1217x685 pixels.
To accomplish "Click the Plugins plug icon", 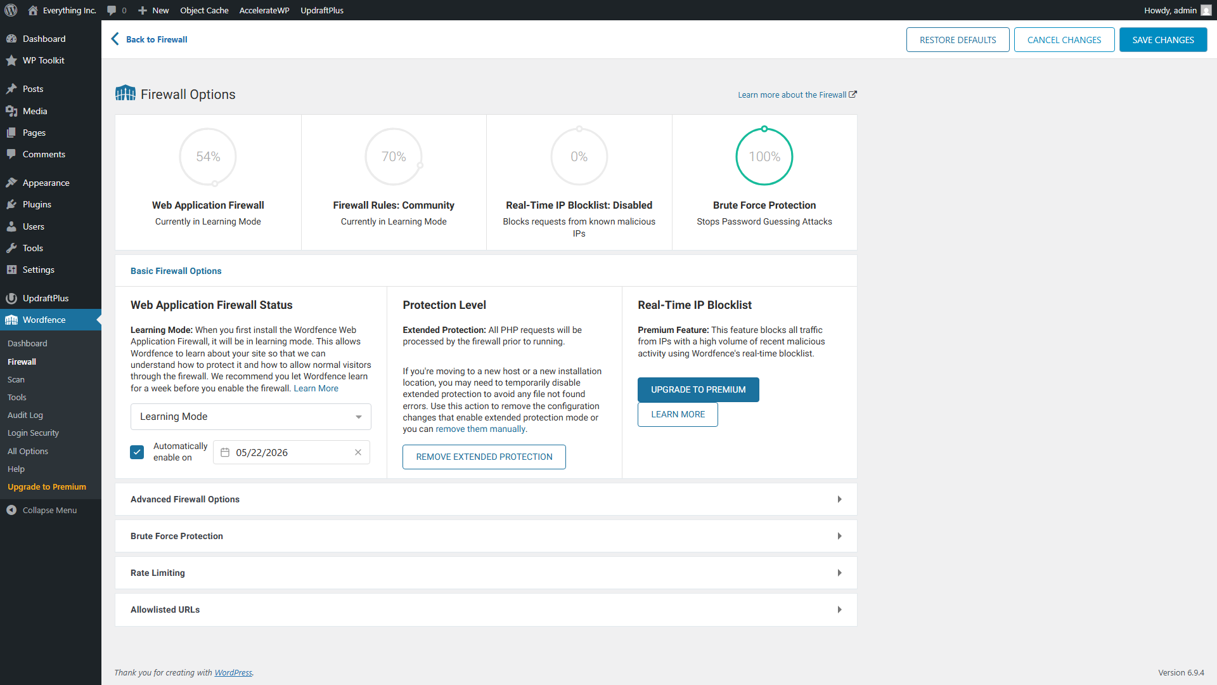I will (11, 204).
